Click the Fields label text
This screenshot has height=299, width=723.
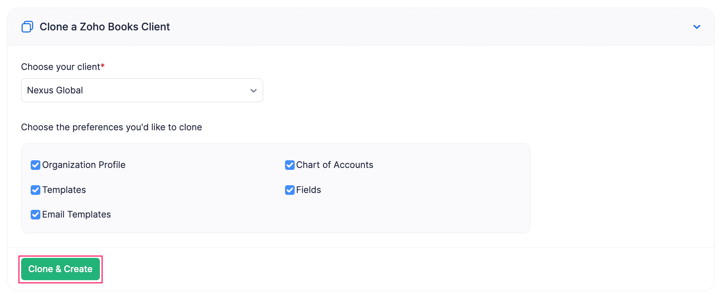(308, 190)
